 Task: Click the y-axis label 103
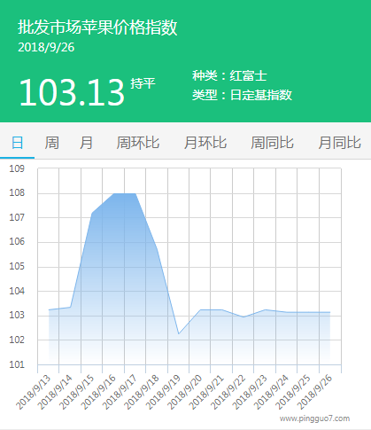click(x=17, y=316)
